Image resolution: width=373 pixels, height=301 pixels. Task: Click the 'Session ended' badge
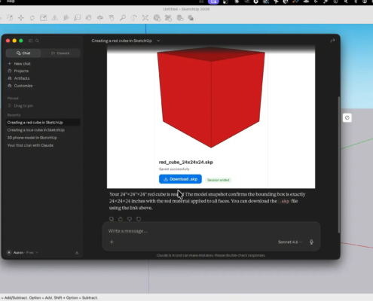219,180
